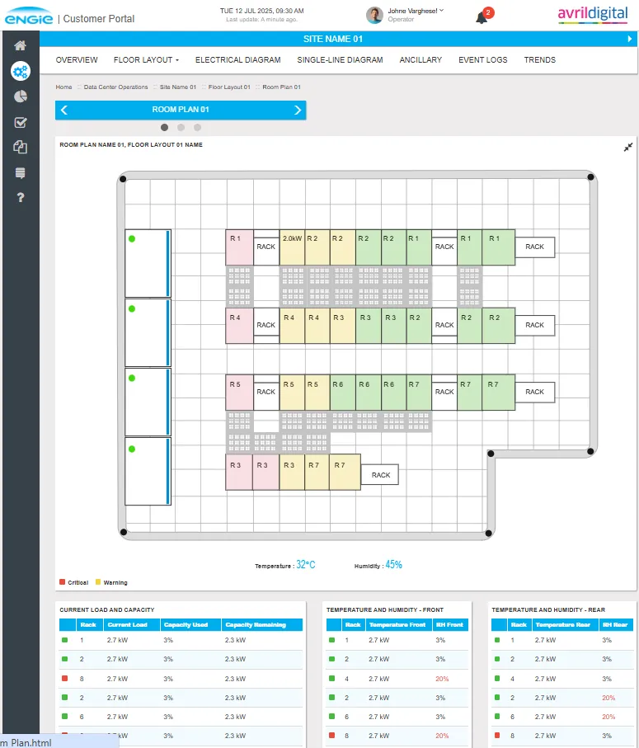
Task: Click the RACK box beside bottom R 7 rack
Action: tap(380, 475)
